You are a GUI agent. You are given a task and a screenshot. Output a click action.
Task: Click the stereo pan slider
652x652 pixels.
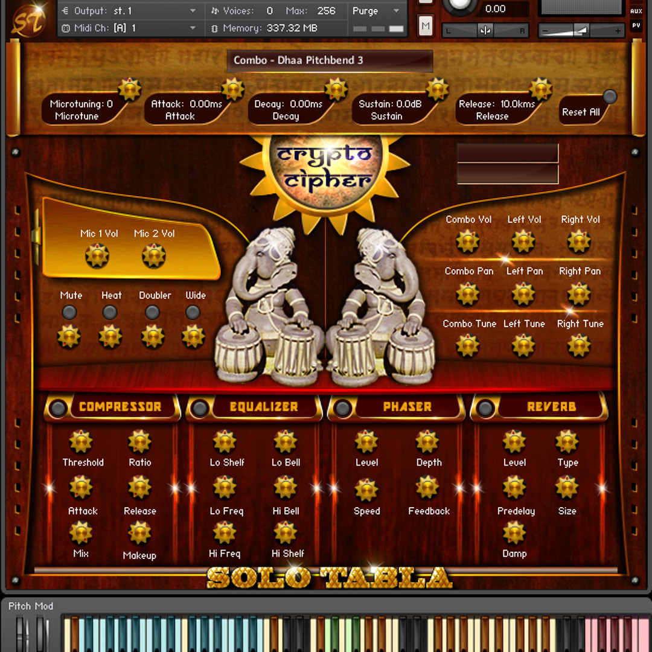pyautogui.click(x=485, y=30)
